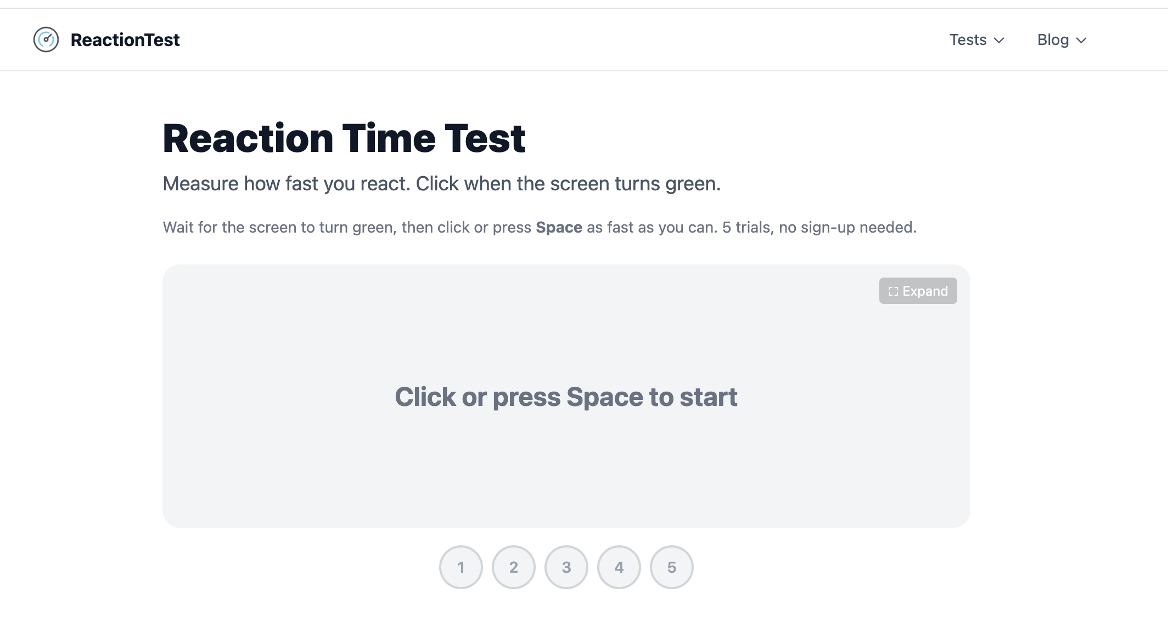Image resolution: width=1168 pixels, height=621 pixels.
Task: Select trial indicator circle 1
Action: coord(461,567)
